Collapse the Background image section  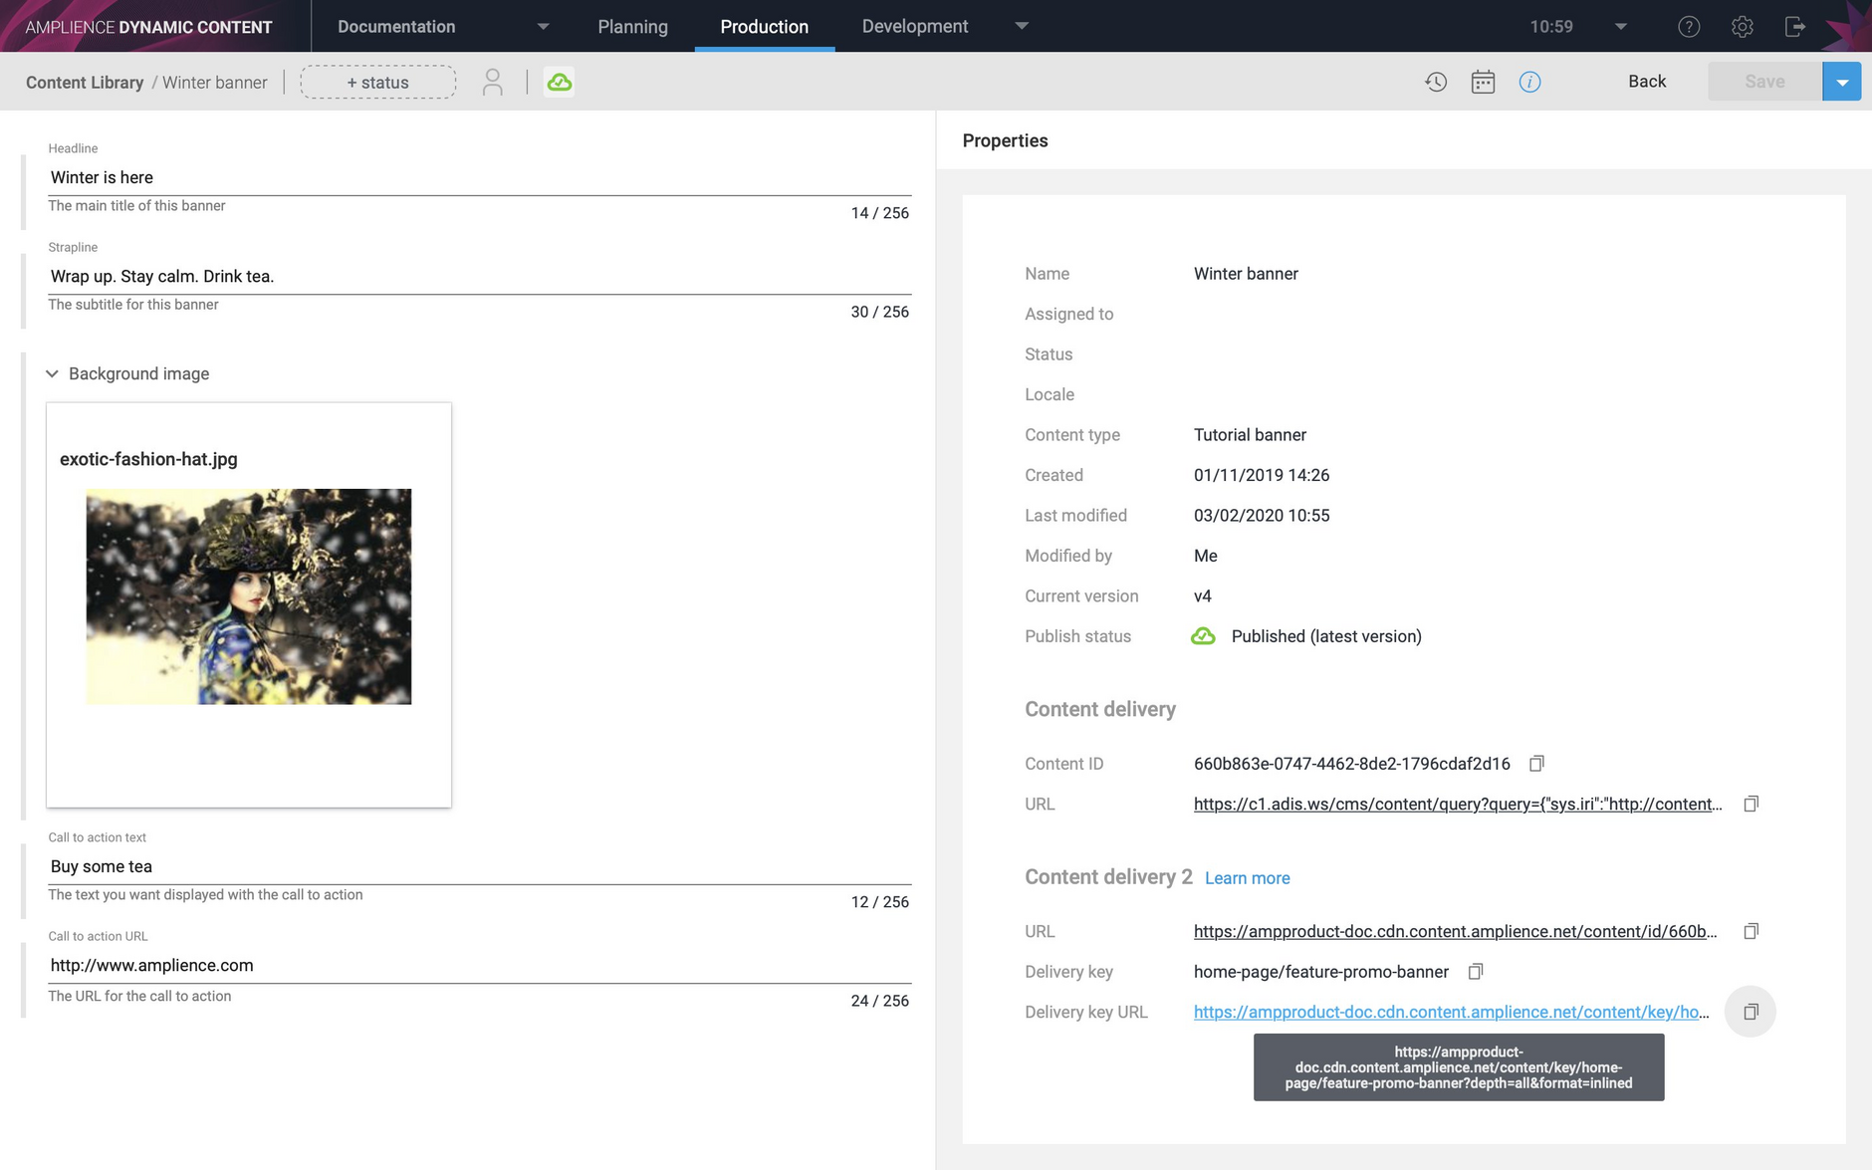point(52,373)
